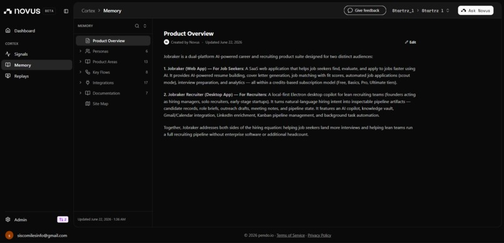This screenshot has width=504, height=243.
Task: Click the Key Flows icon
Action: 88,72
